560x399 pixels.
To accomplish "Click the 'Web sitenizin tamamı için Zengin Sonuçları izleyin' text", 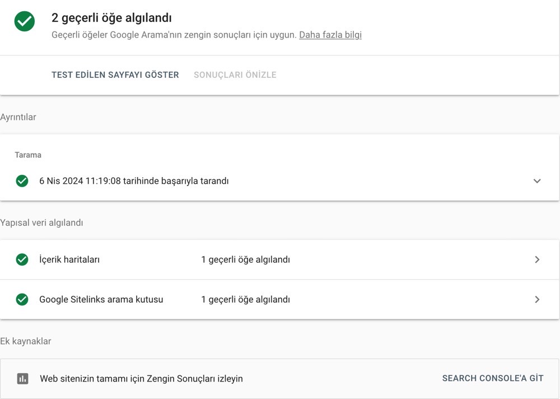I will pos(141,378).
